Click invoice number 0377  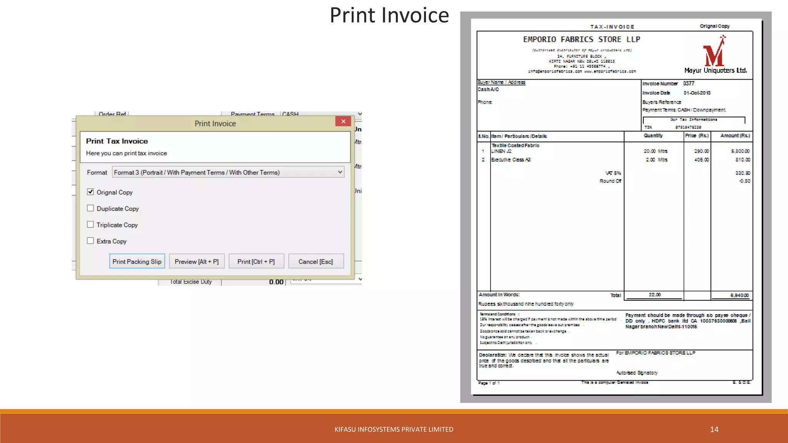[x=689, y=83]
